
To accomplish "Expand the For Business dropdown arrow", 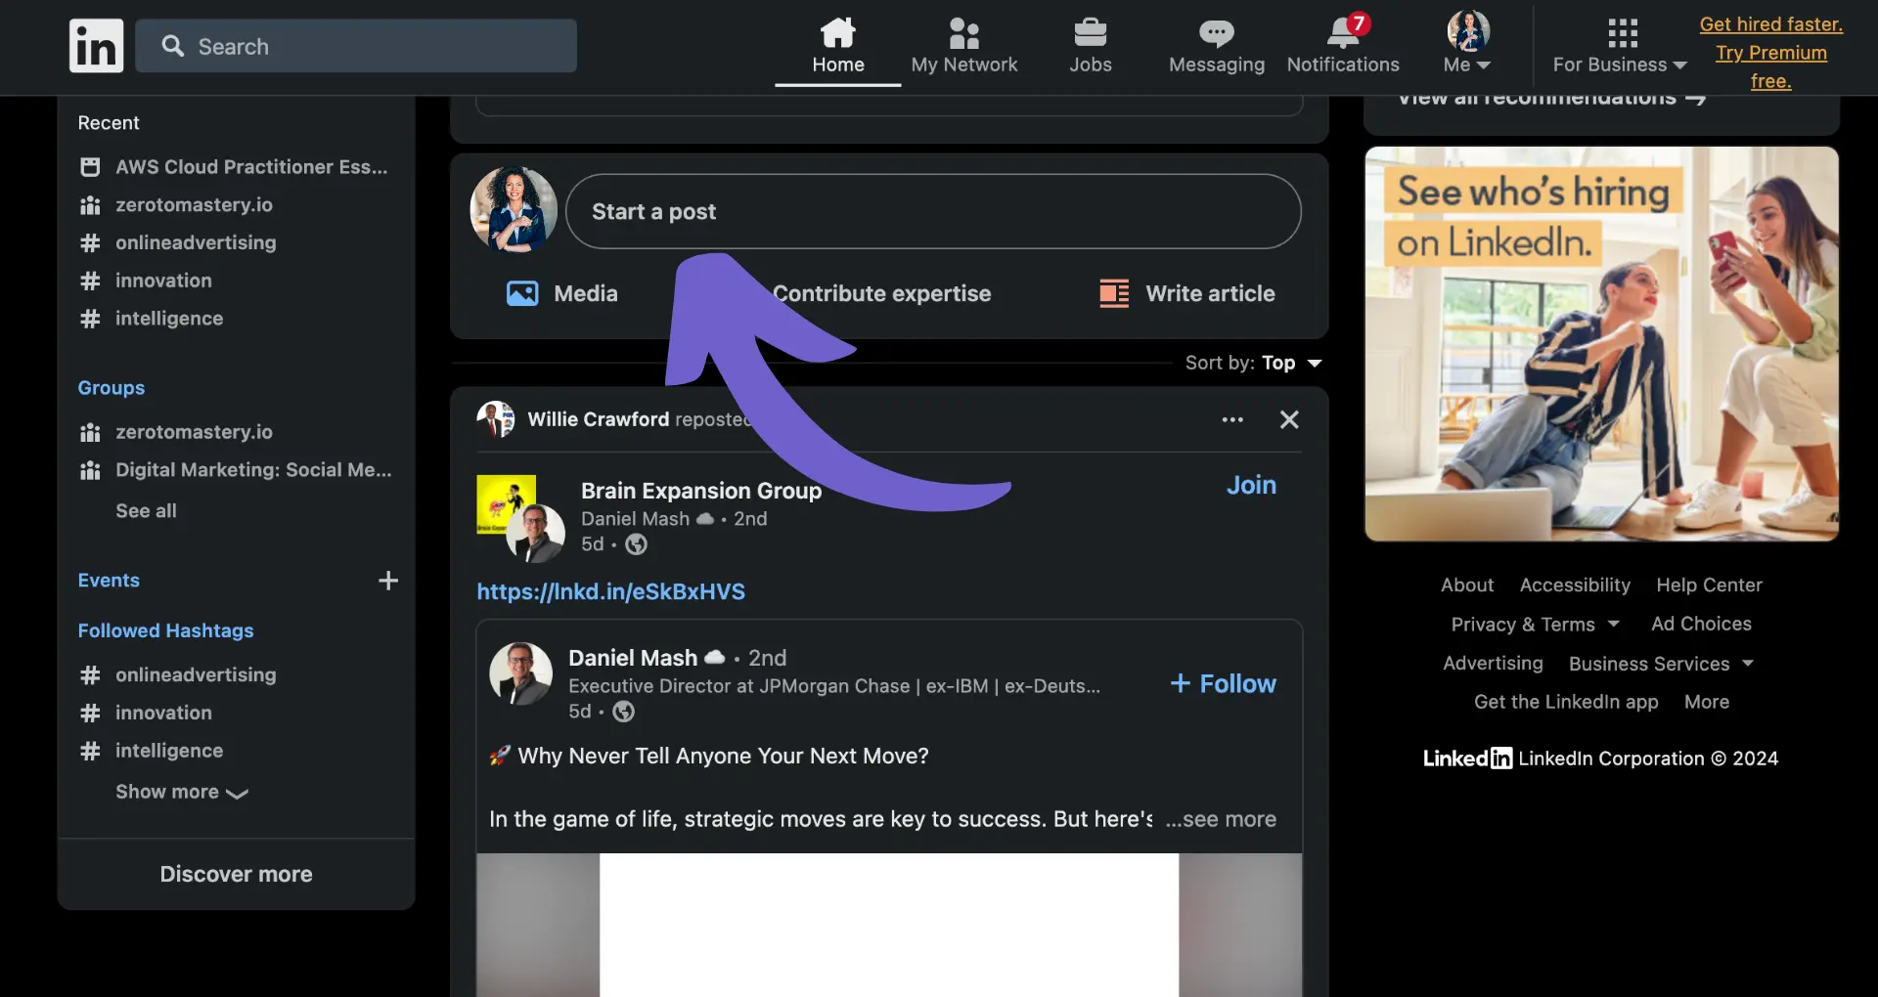I will pos(1680,65).
